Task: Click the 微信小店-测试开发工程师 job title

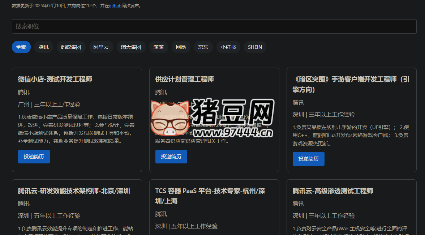Action: pos(55,79)
